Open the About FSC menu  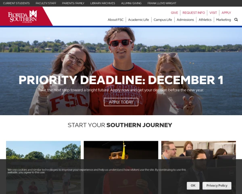(x=116, y=20)
